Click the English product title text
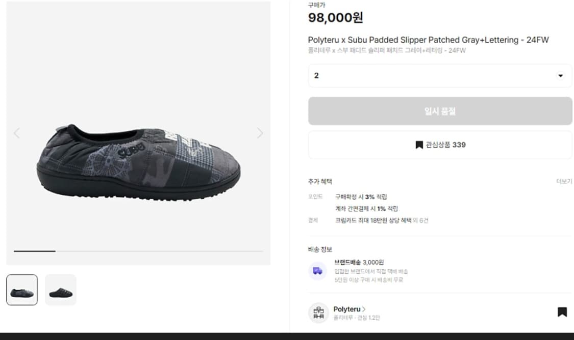Screen dimensions: 574x340 428,40
